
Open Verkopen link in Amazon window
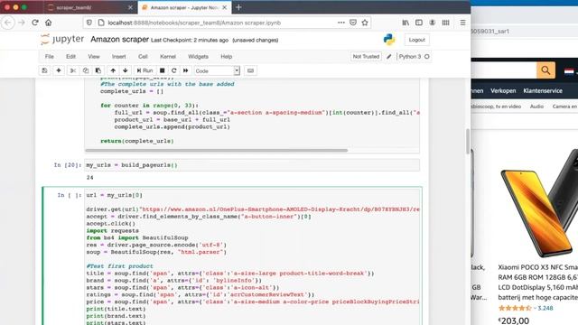click(x=503, y=90)
